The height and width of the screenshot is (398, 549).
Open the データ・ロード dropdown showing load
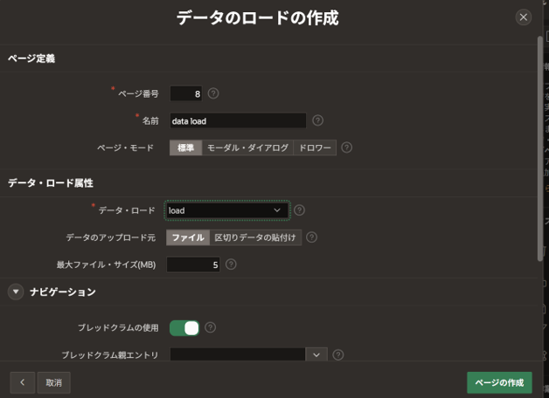[x=227, y=210]
